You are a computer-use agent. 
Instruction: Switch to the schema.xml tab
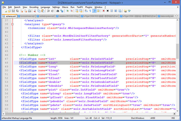(x=9, y=16)
